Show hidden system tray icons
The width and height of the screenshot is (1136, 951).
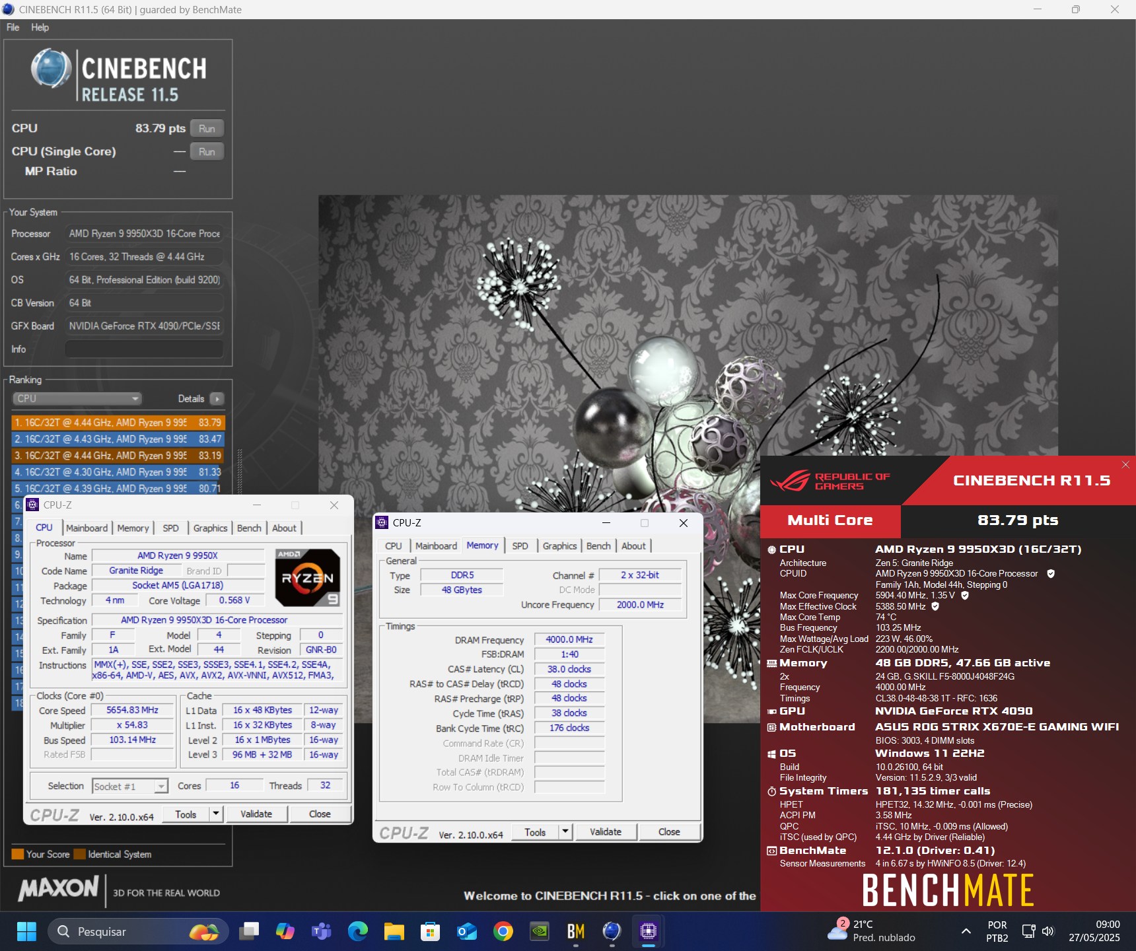(966, 931)
